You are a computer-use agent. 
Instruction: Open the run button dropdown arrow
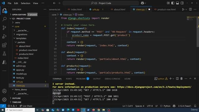coord(186,9)
